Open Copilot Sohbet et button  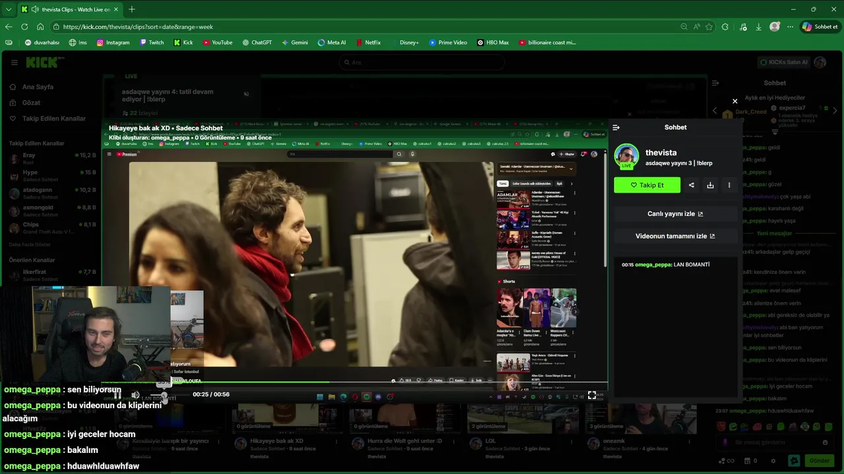coord(820,27)
